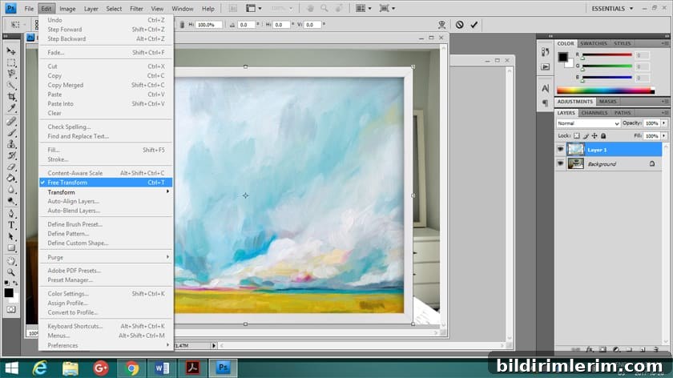Select the Crop tool

click(11, 97)
